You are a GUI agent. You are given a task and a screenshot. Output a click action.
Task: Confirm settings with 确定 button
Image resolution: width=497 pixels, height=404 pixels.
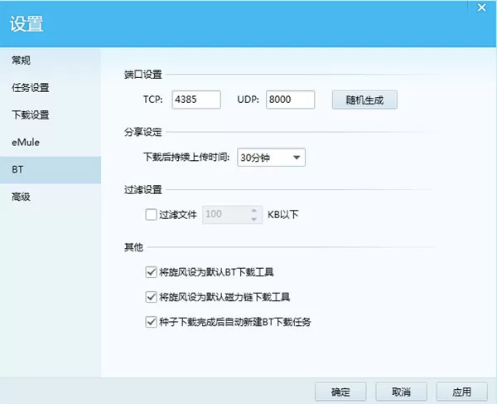tap(340, 392)
